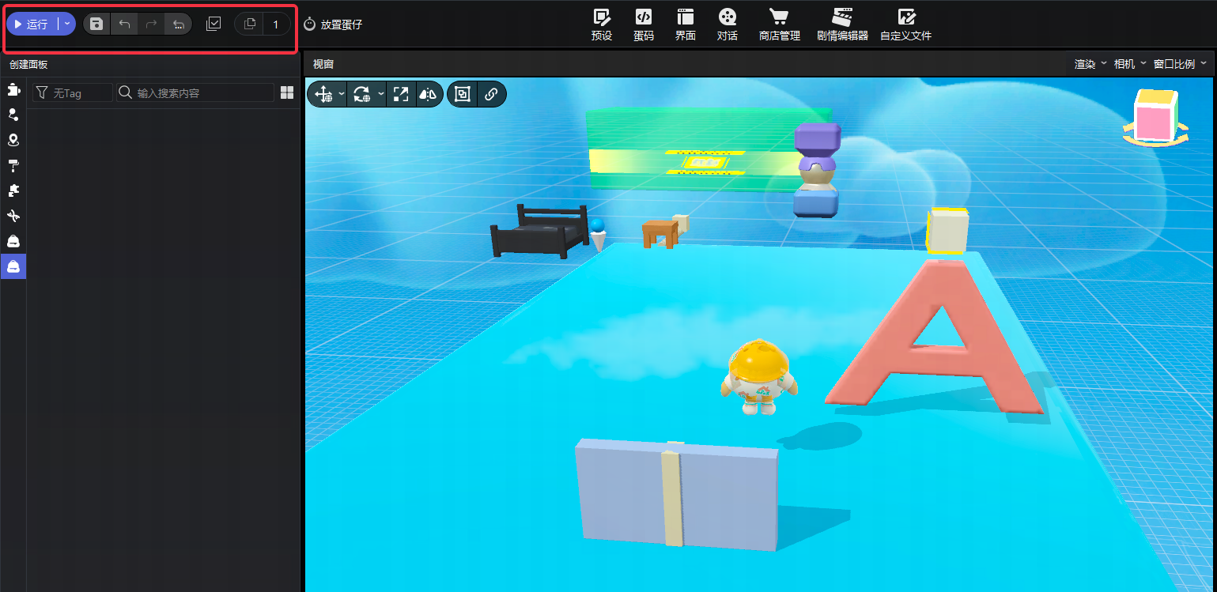Open the 渲染 dropdown menu
This screenshot has height=592, width=1217.
click(1090, 64)
